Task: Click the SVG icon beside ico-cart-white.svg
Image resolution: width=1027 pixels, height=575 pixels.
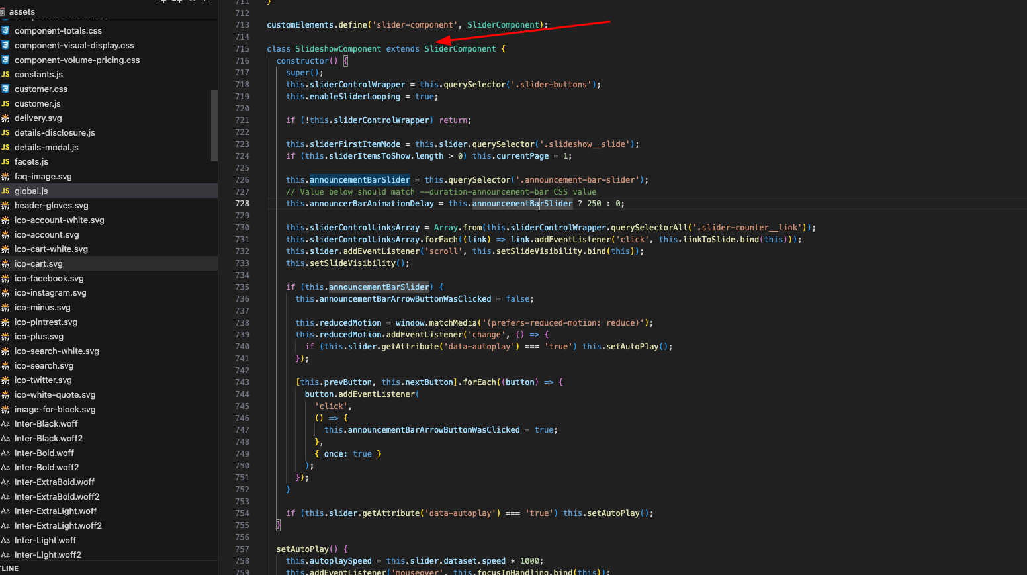Action: (x=5, y=249)
